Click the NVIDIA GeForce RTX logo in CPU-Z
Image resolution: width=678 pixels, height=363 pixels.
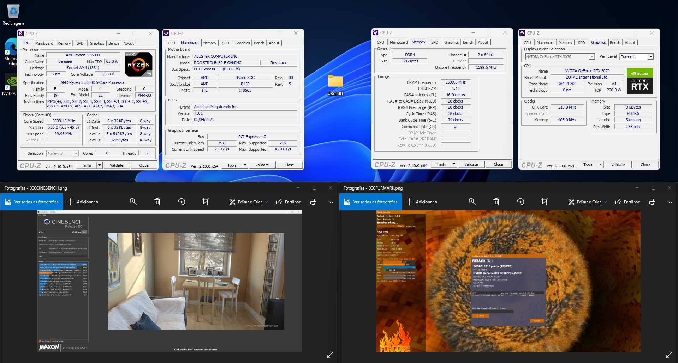(x=640, y=81)
